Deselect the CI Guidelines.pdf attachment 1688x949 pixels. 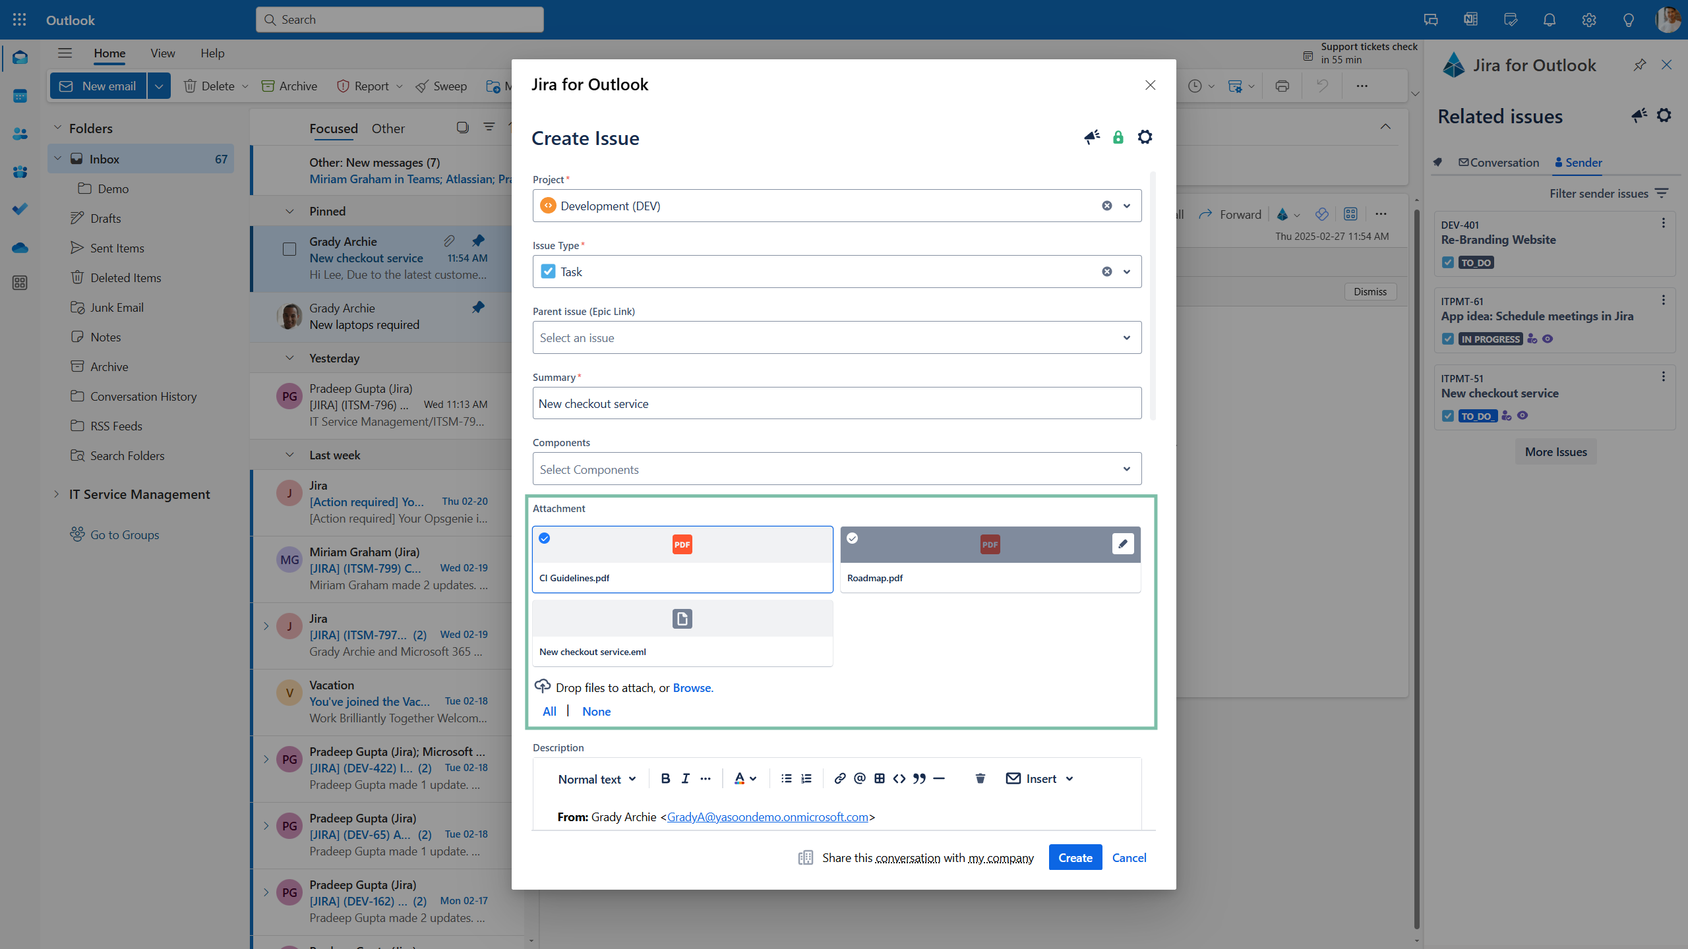tap(545, 538)
